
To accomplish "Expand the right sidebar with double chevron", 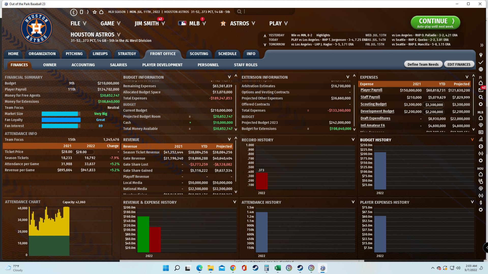I will [x=482, y=45].
